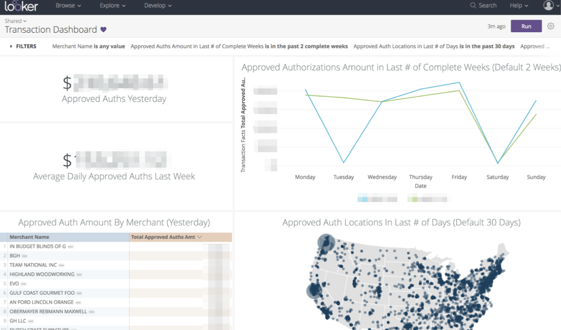Click the Merchant Name column header
The width and height of the screenshot is (561, 330).
click(x=29, y=237)
